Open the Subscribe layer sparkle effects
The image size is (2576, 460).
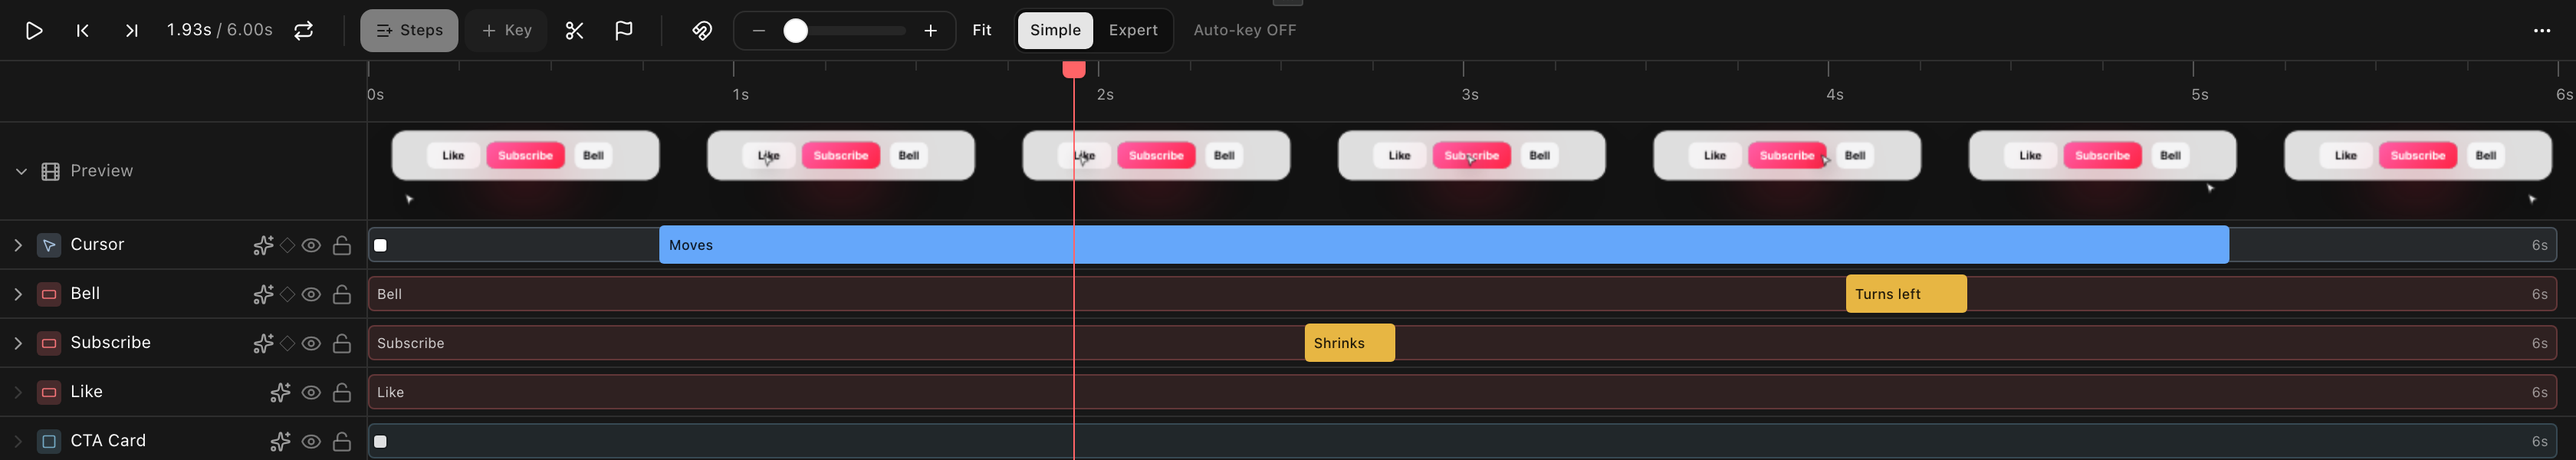tap(263, 343)
